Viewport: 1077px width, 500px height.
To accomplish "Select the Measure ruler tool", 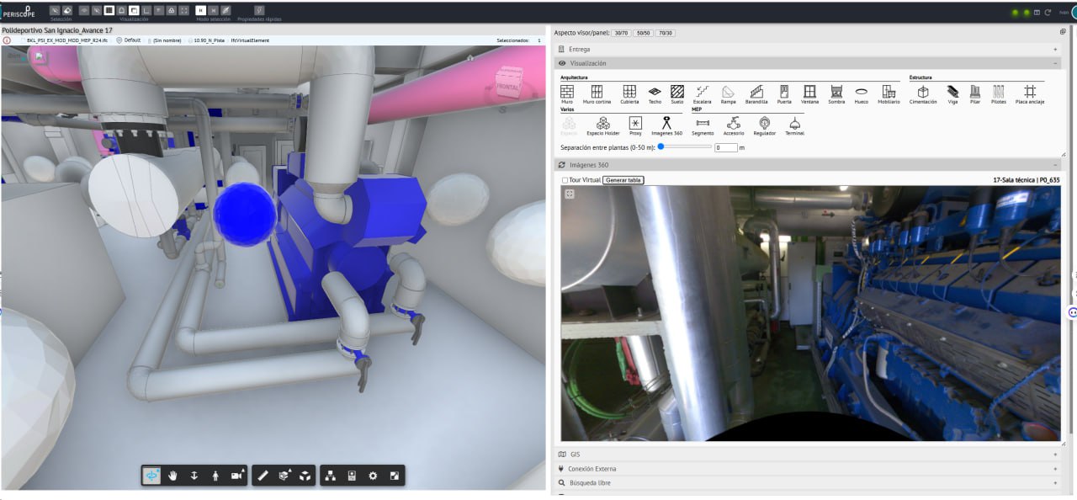I will [x=263, y=476].
